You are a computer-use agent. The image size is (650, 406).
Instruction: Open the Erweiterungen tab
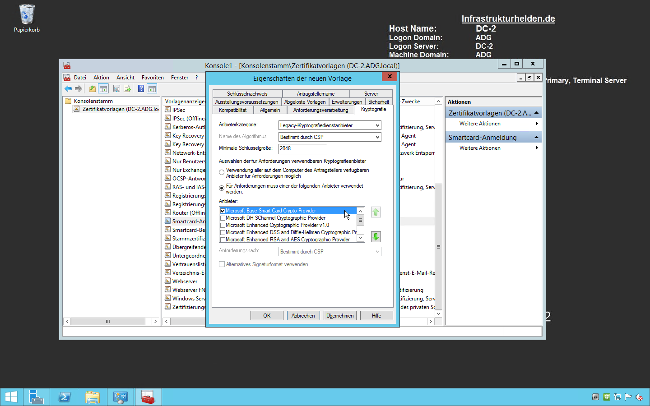coord(347,102)
